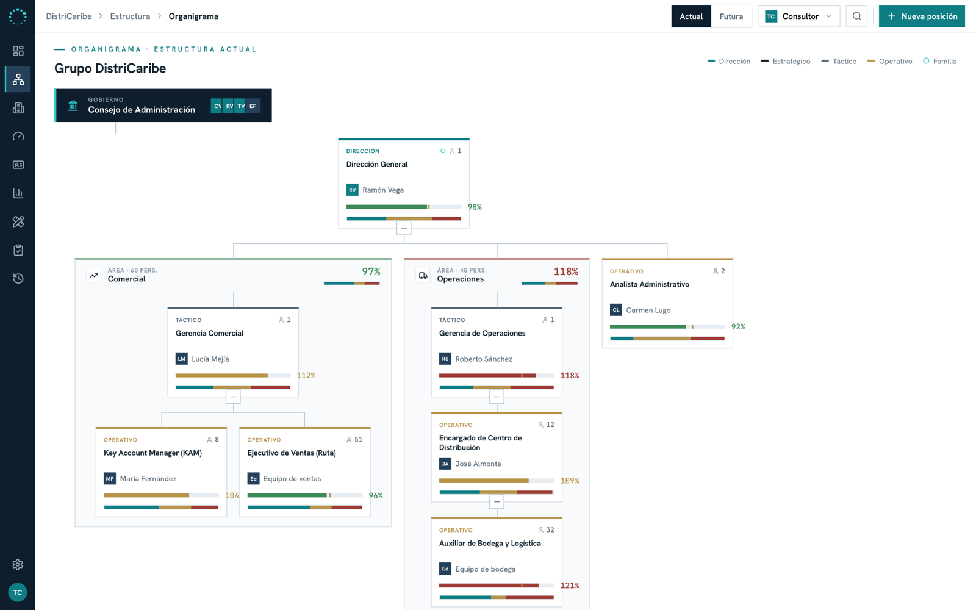Select the organigram hierarchy sidebar icon
Image resolution: width=976 pixels, height=610 pixels.
coord(18,79)
